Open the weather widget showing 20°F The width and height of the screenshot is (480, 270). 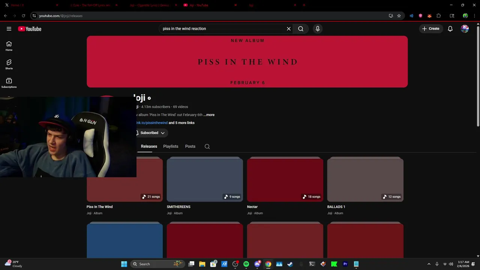pos(13,264)
